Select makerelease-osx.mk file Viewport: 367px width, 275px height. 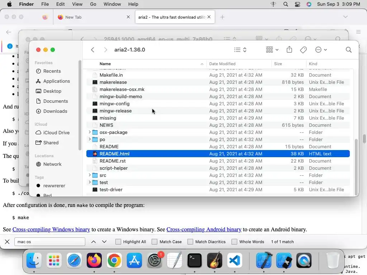(x=218, y=89)
